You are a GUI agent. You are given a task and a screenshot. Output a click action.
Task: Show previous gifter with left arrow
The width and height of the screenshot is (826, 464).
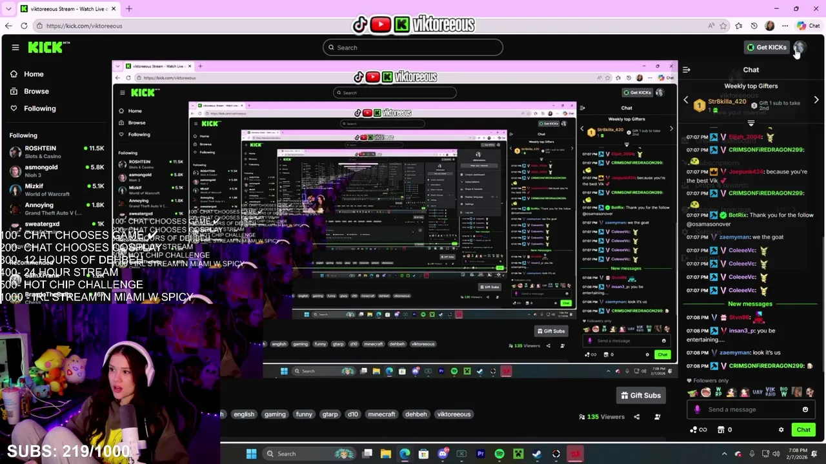(x=686, y=101)
